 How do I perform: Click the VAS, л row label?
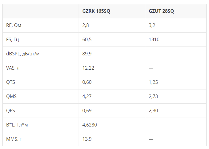click(13, 68)
